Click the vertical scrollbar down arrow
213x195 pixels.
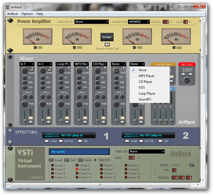click(x=203, y=180)
